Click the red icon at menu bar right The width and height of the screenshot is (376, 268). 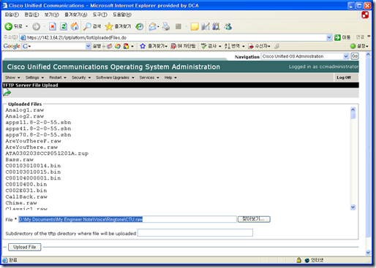pos(365,15)
